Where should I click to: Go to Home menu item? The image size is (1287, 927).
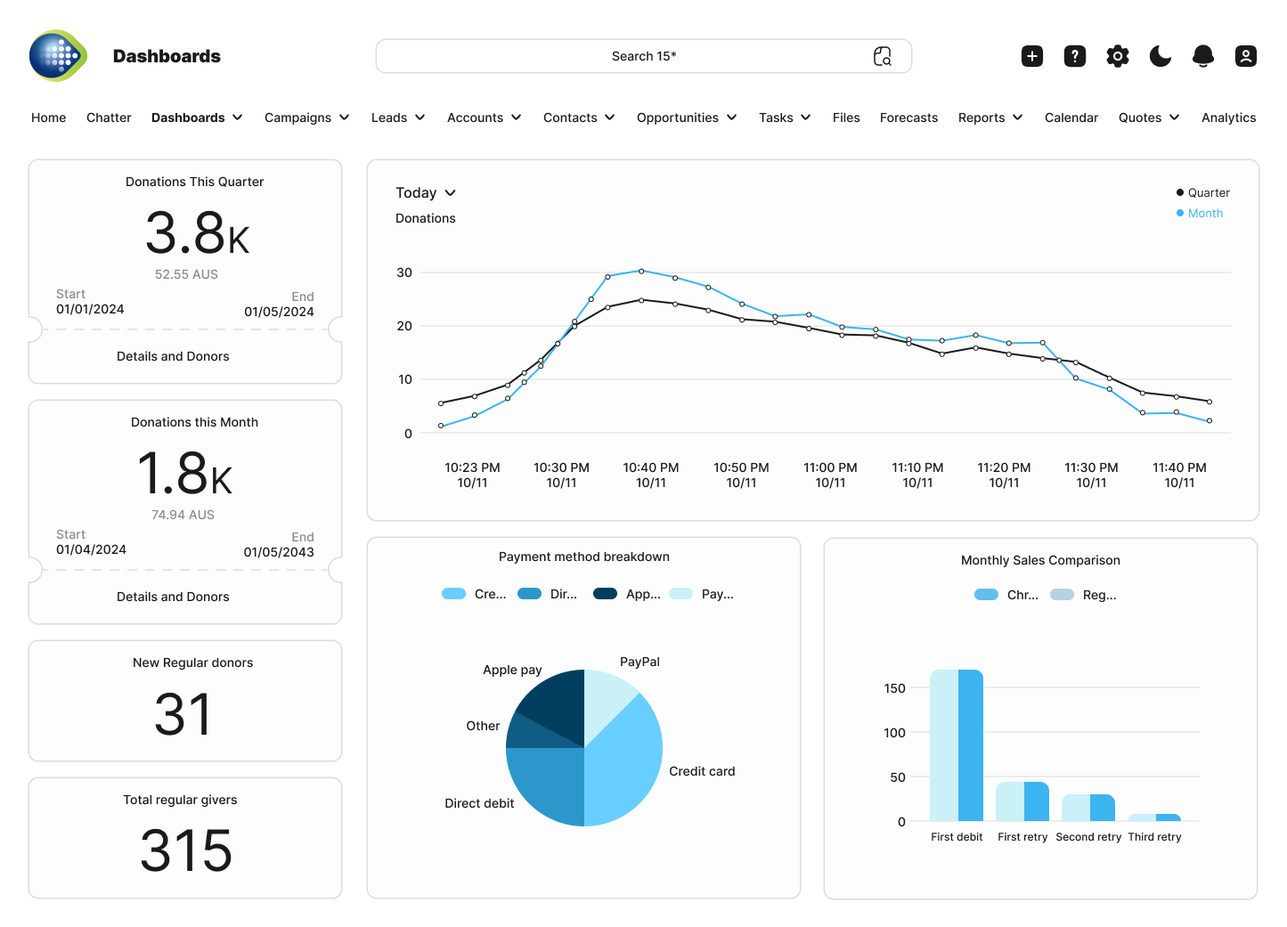(x=49, y=118)
